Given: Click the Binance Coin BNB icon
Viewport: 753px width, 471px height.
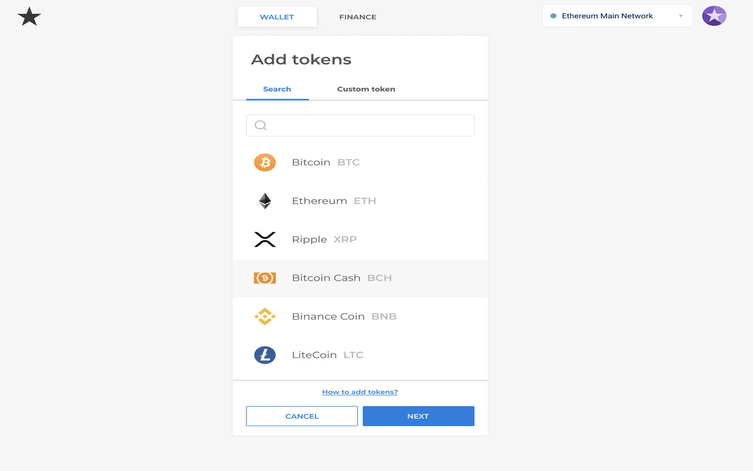Looking at the screenshot, I should click(265, 316).
